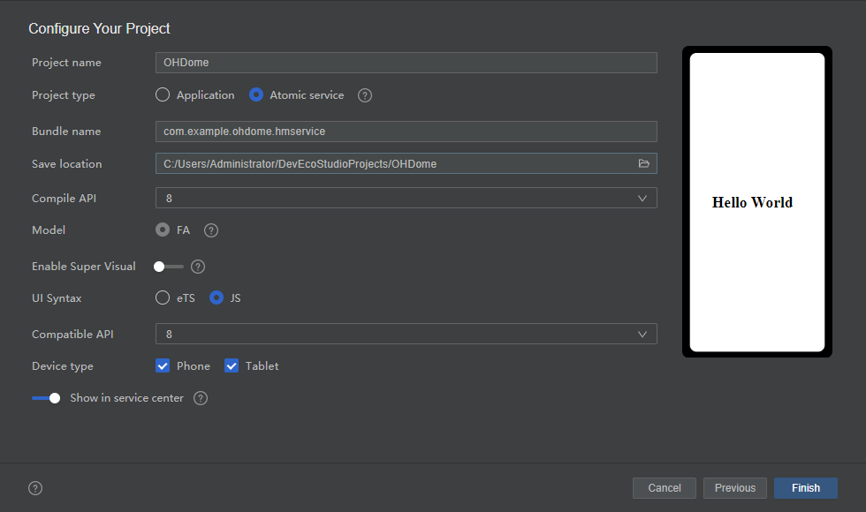The image size is (866, 512).
Task: Click the 'Model' label
Action: click(x=49, y=230)
